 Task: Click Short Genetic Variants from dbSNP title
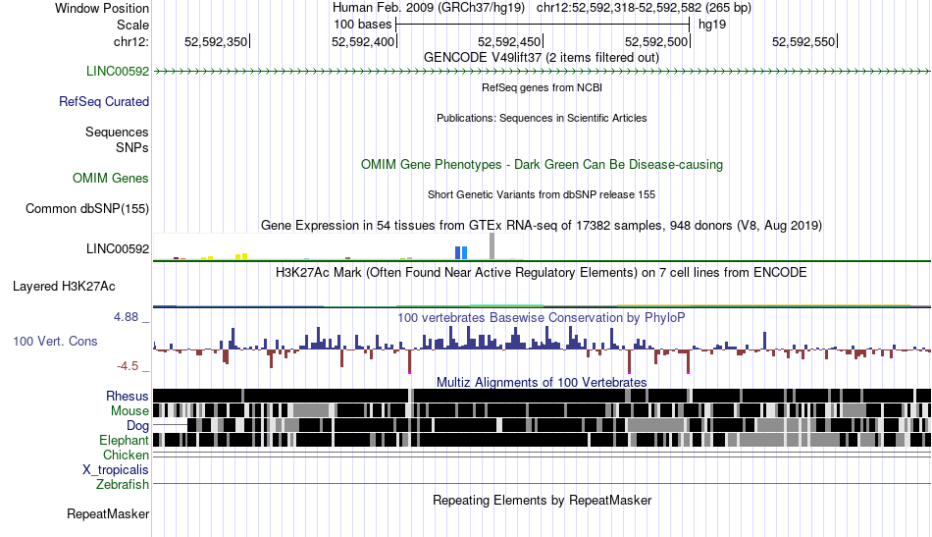point(542,194)
